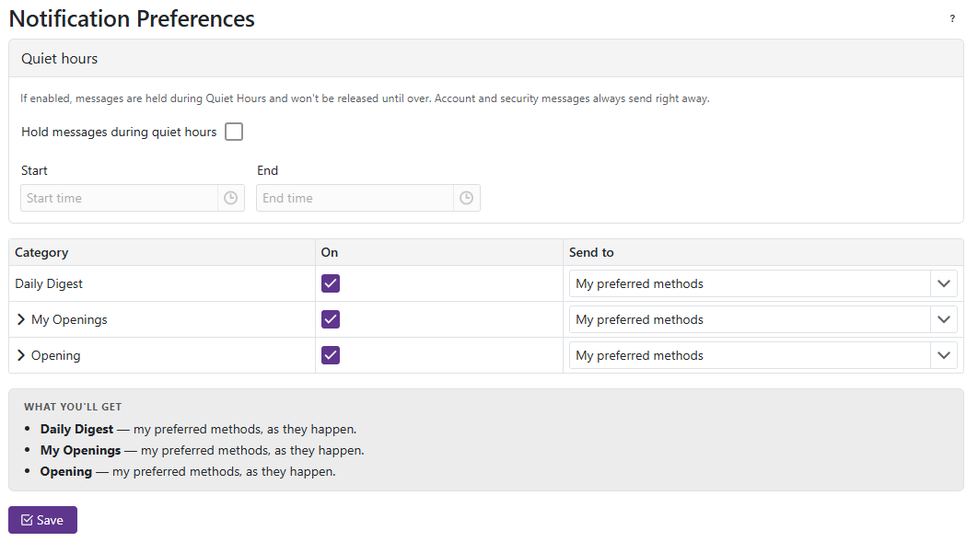Screen dimensions: 978x542
Task: Open the End time clock picker
Action: coord(467,198)
